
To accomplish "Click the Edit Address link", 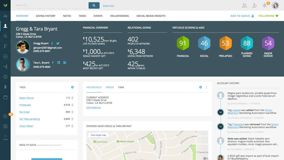I will coord(94,108).
